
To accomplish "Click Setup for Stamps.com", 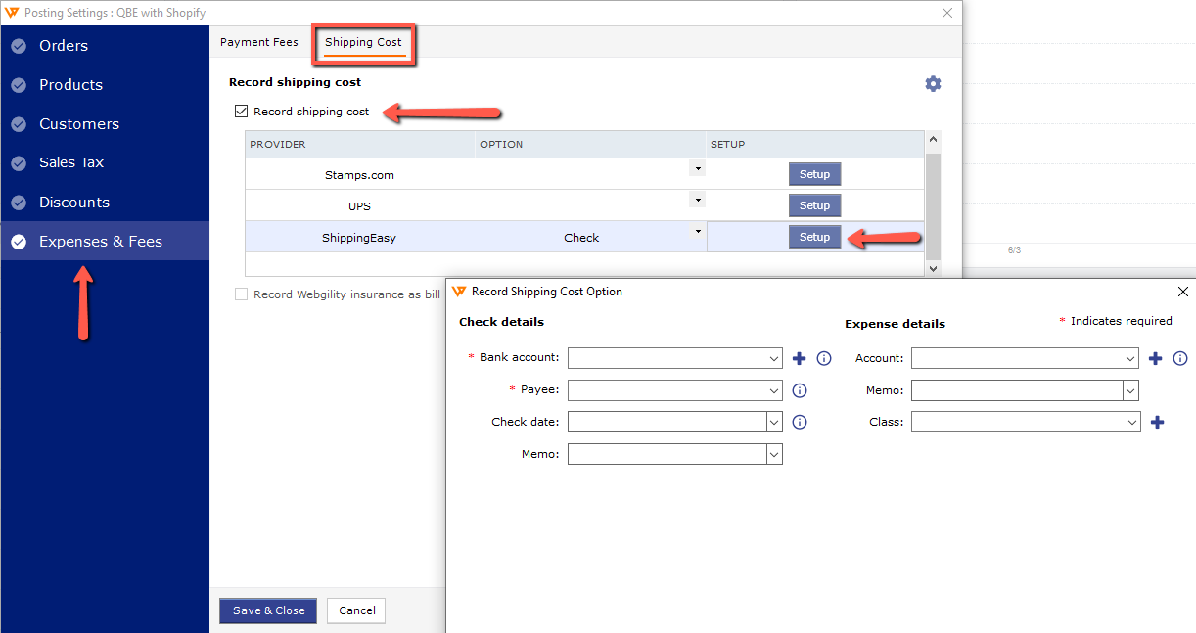I will 814,174.
